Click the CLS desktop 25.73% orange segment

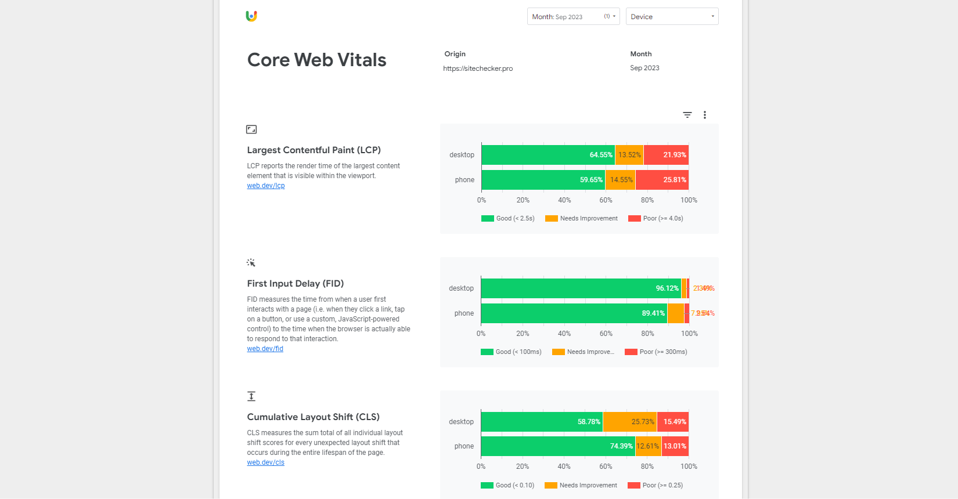(x=630, y=422)
